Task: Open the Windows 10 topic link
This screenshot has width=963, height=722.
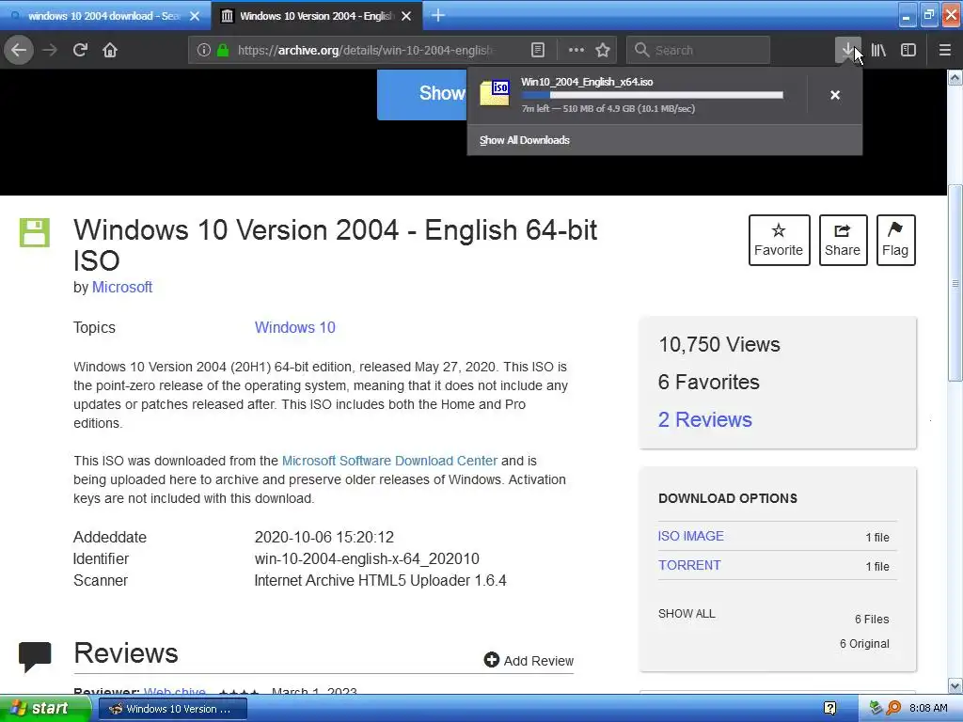Action: [x=294, y=327]
